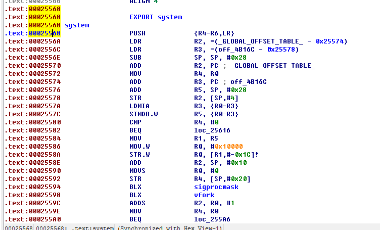Screen dimensions: 380x230
Task: Click _GLOBAL_OFFSET_TABLE_ in the LDR R2 operand
Action: coord(235,41)
